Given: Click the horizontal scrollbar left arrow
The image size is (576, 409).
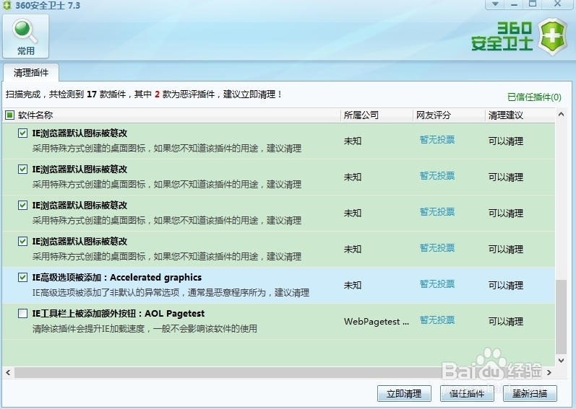Looking at the screenshot, I should coord(8,373).
